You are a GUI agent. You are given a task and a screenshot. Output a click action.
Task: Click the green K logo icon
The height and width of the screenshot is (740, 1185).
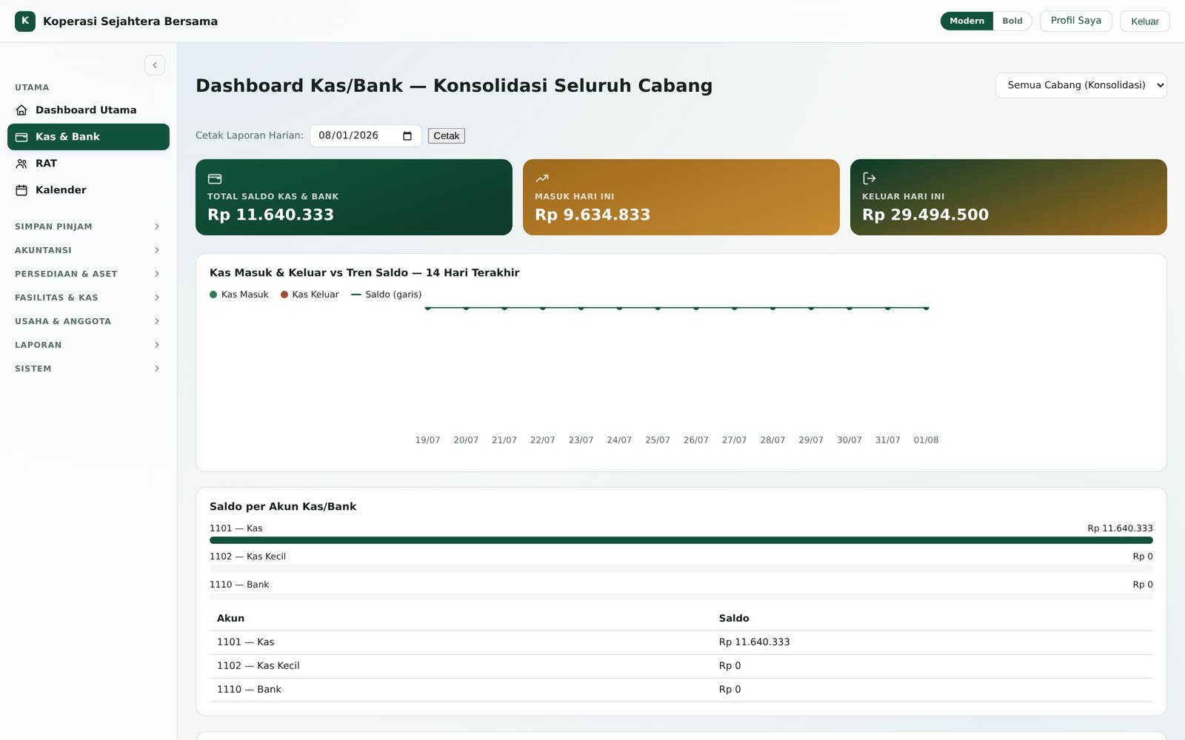pos(25,21)
